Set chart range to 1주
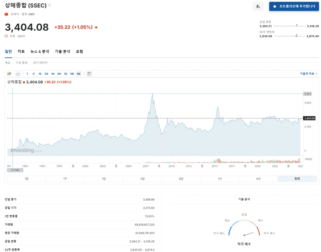 [x=65, y=179]
